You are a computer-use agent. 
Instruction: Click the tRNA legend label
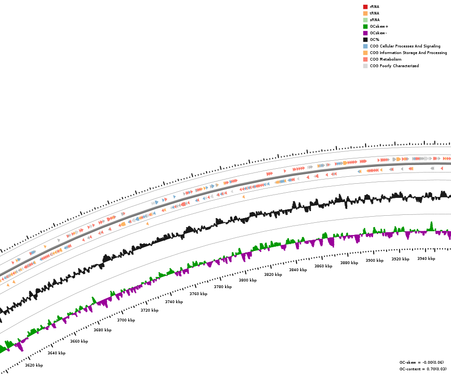tap(374, 13)
